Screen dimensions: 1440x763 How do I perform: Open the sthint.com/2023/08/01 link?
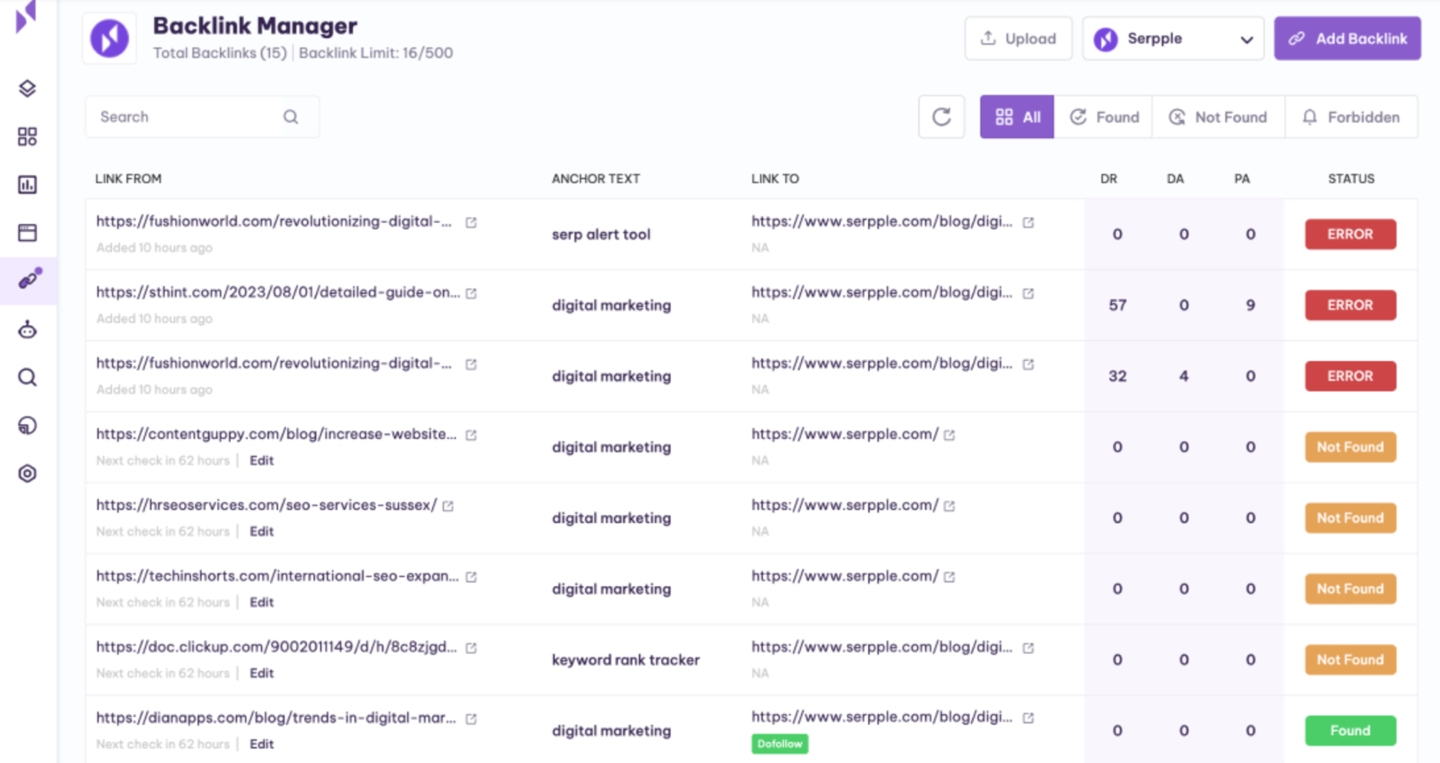[x=278, y=293]
